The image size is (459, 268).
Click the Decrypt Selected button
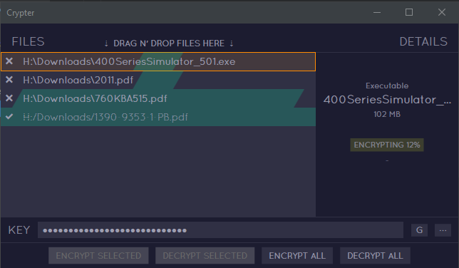pyautogui.click(x=205, y=256)
